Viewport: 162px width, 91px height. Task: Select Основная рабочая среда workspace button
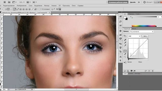click(118, 2)
